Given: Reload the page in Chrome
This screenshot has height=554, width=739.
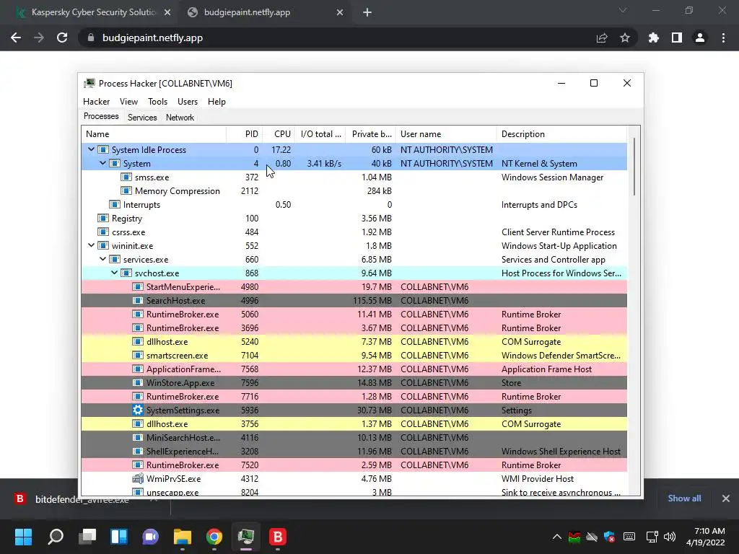Looking at the screenshot, I should pyautogui.click(x=62, y=38).
